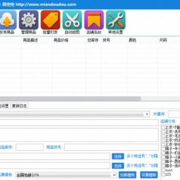Check the 上衣-T恤 category checkbox
The image size is (180, 180).
coord(163,127)
